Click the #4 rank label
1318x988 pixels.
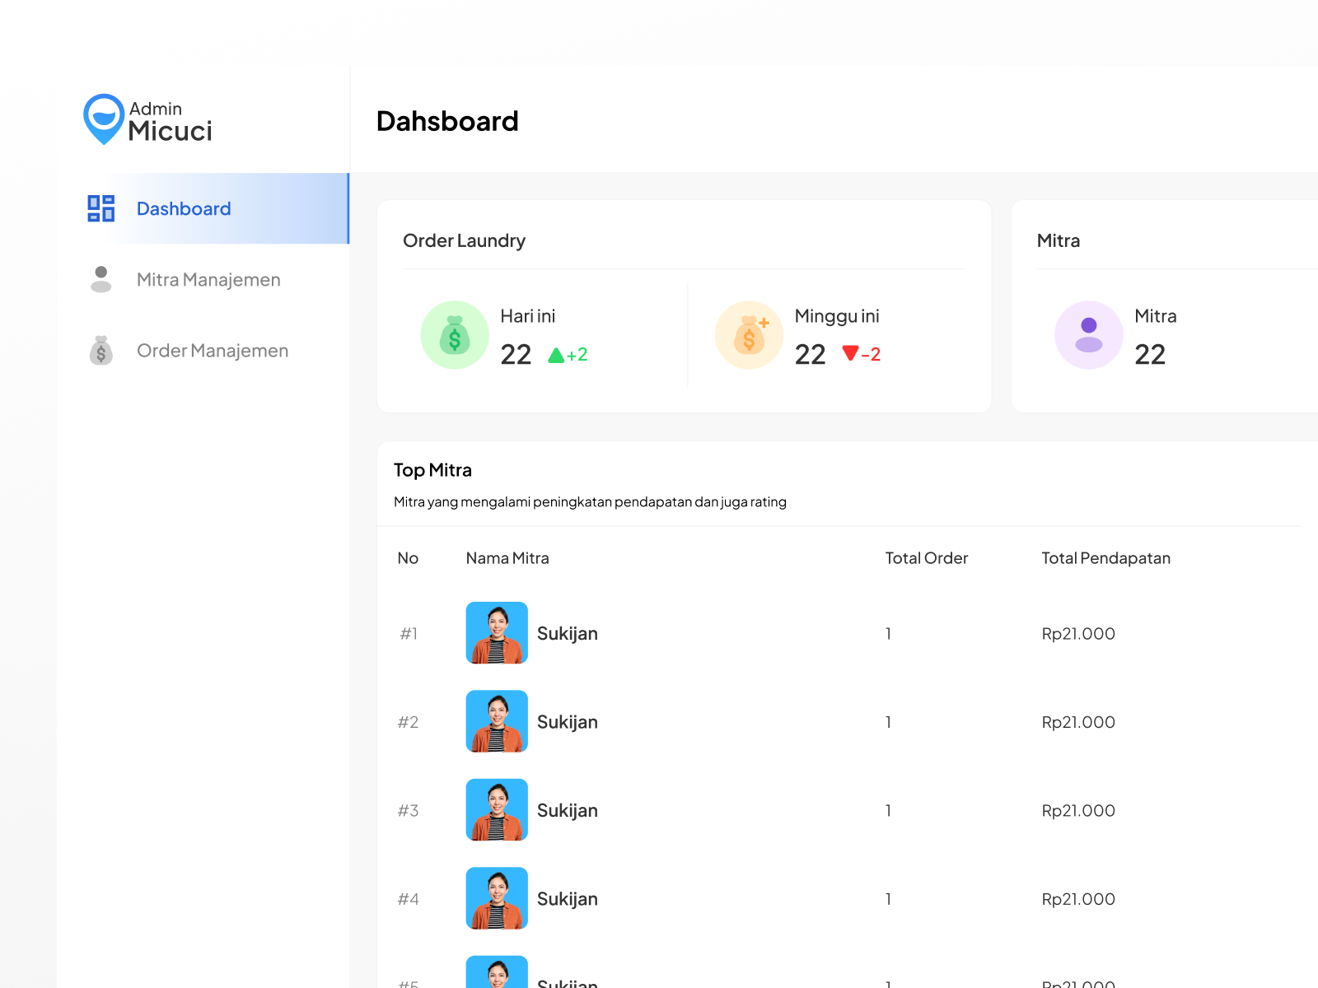pyautogui.click(x=408, y=899)
